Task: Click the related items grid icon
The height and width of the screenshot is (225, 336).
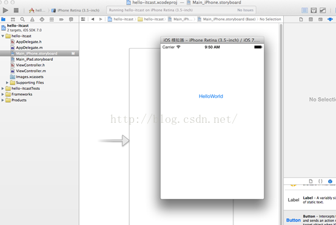Action: (x=83, y=19)
